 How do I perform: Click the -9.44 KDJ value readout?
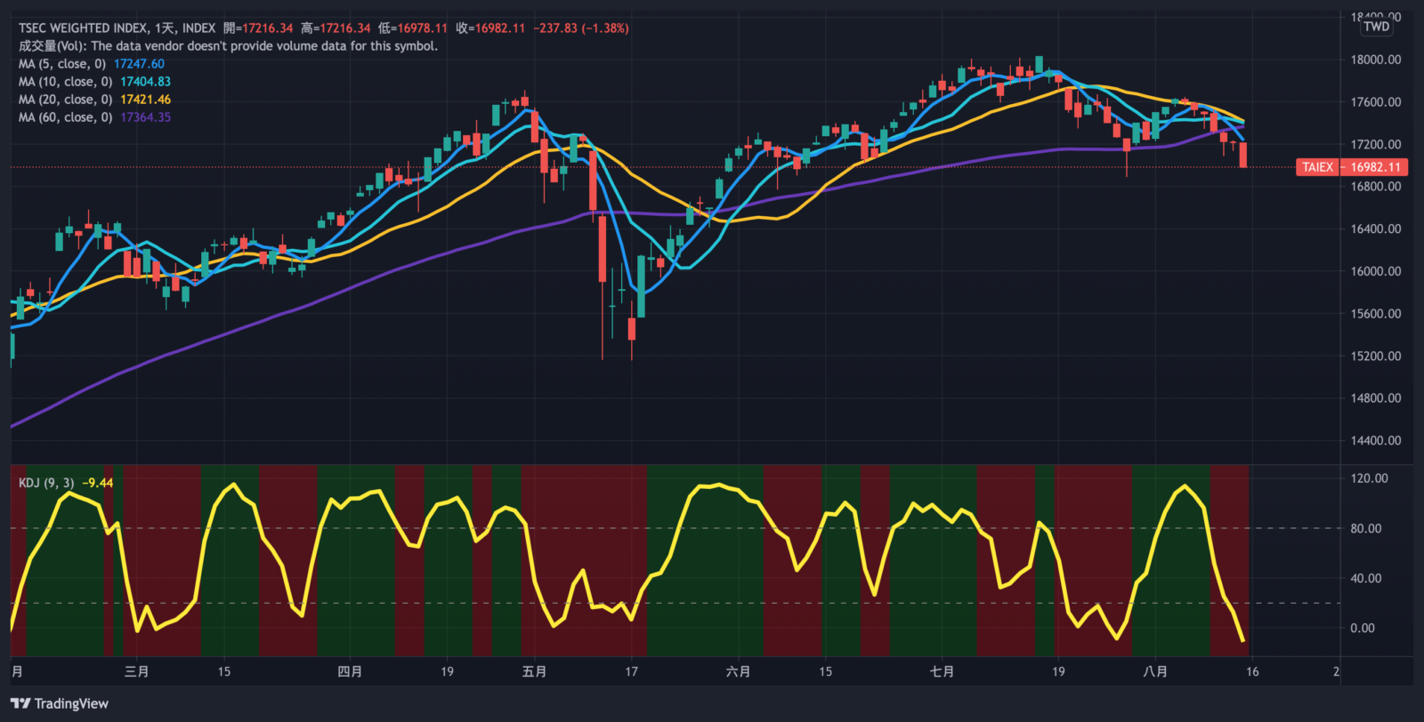point(98,483)
